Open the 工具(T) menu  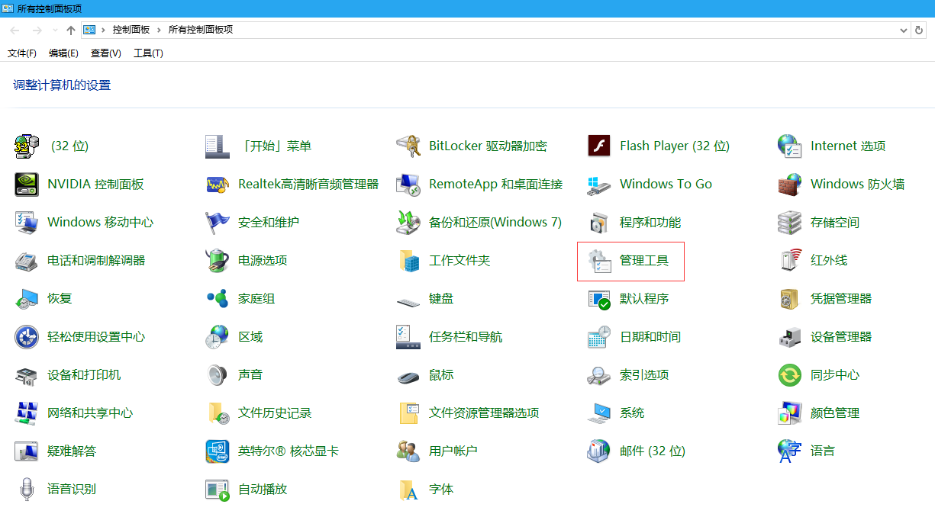coord(148,53)
